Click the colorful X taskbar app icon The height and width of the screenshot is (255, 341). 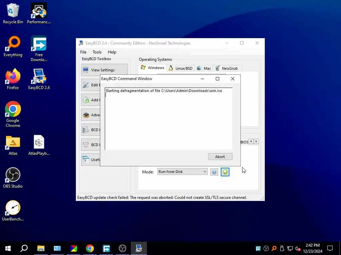tap(74, 248)
